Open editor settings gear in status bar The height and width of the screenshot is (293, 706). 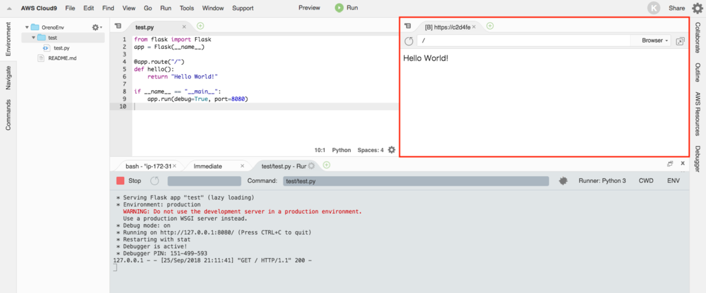tap(392, 150)
